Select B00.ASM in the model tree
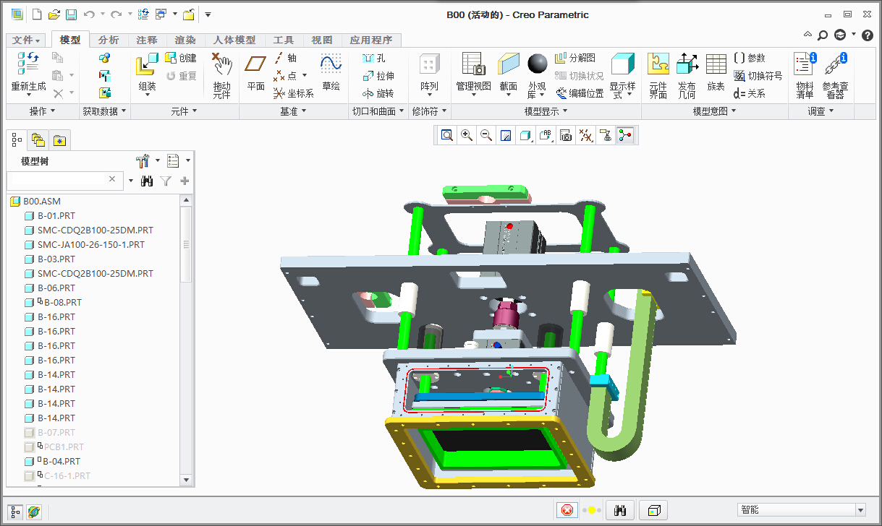882x526 pixels. click(42, 202)
